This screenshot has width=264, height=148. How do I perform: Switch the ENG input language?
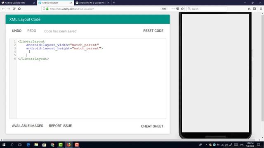click(x=242, y=145)
